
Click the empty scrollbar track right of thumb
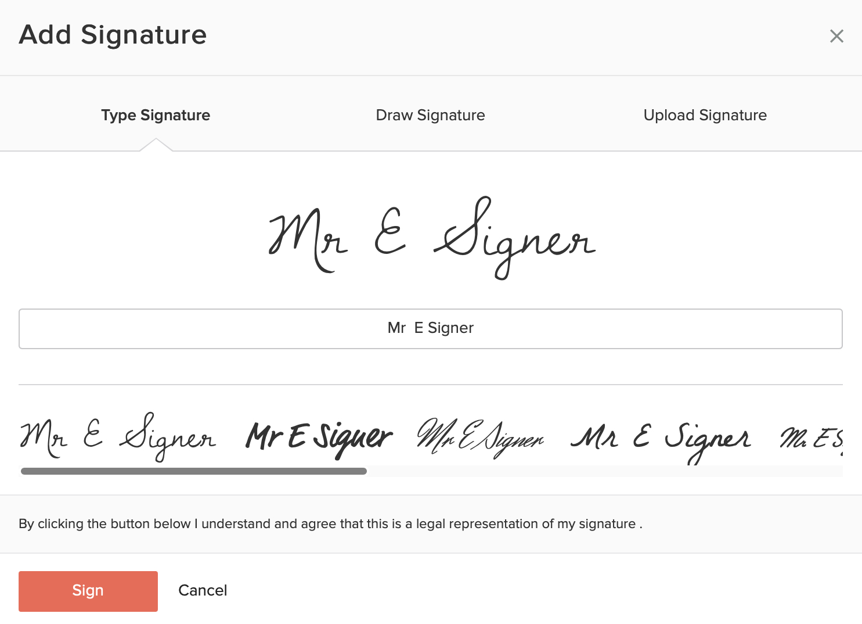[604, 471]
